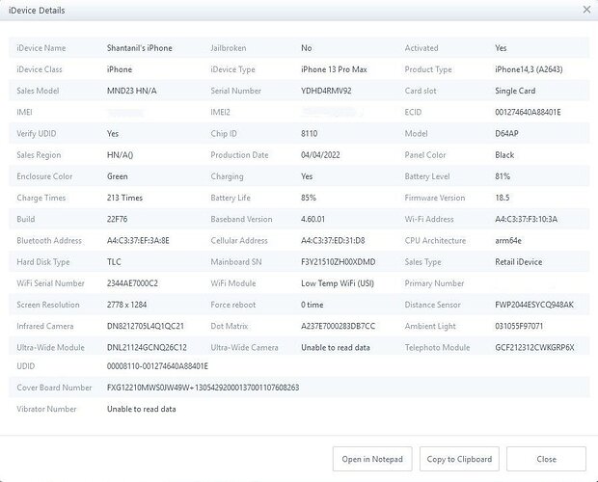Screen dimensions: 598x482
Task: Click the Primary Number field label
Action: (x=434, y=283)
